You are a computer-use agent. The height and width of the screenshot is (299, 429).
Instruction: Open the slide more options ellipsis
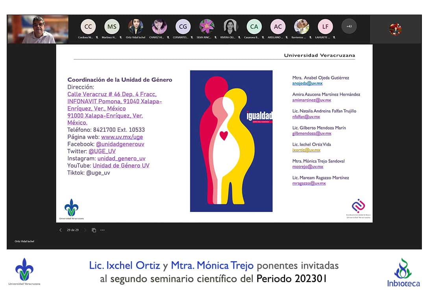[102, 230]
